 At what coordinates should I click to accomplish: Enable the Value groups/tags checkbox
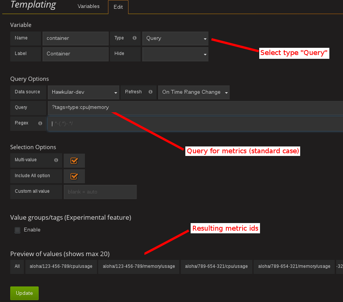17,230
